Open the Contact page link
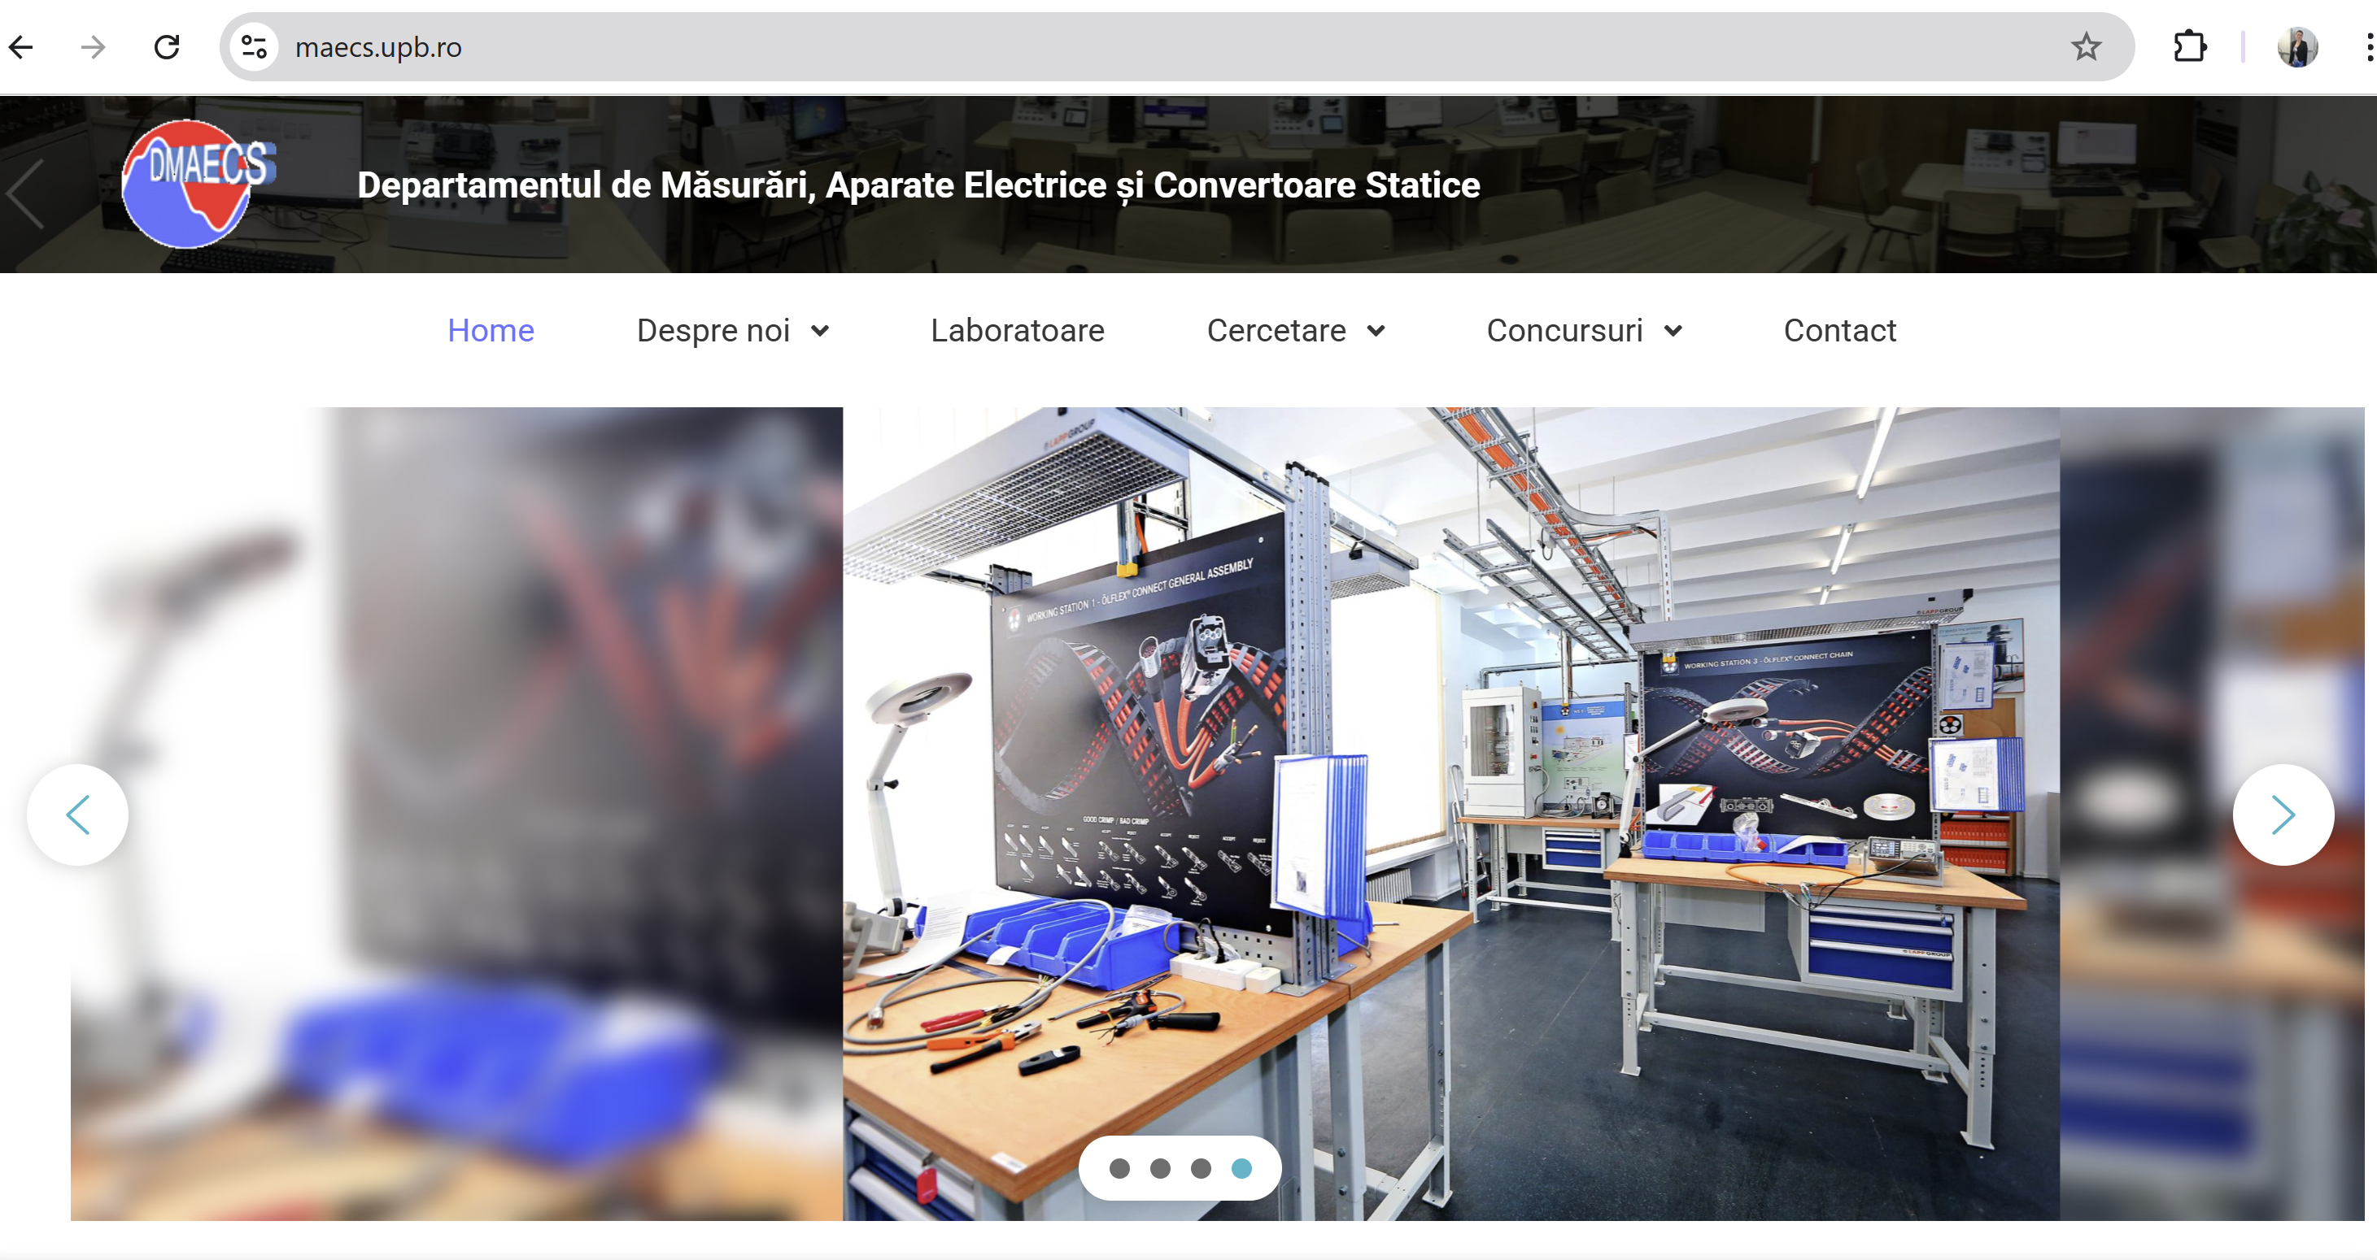Screen dimensions: 2377x1260 pos(1839,330)
